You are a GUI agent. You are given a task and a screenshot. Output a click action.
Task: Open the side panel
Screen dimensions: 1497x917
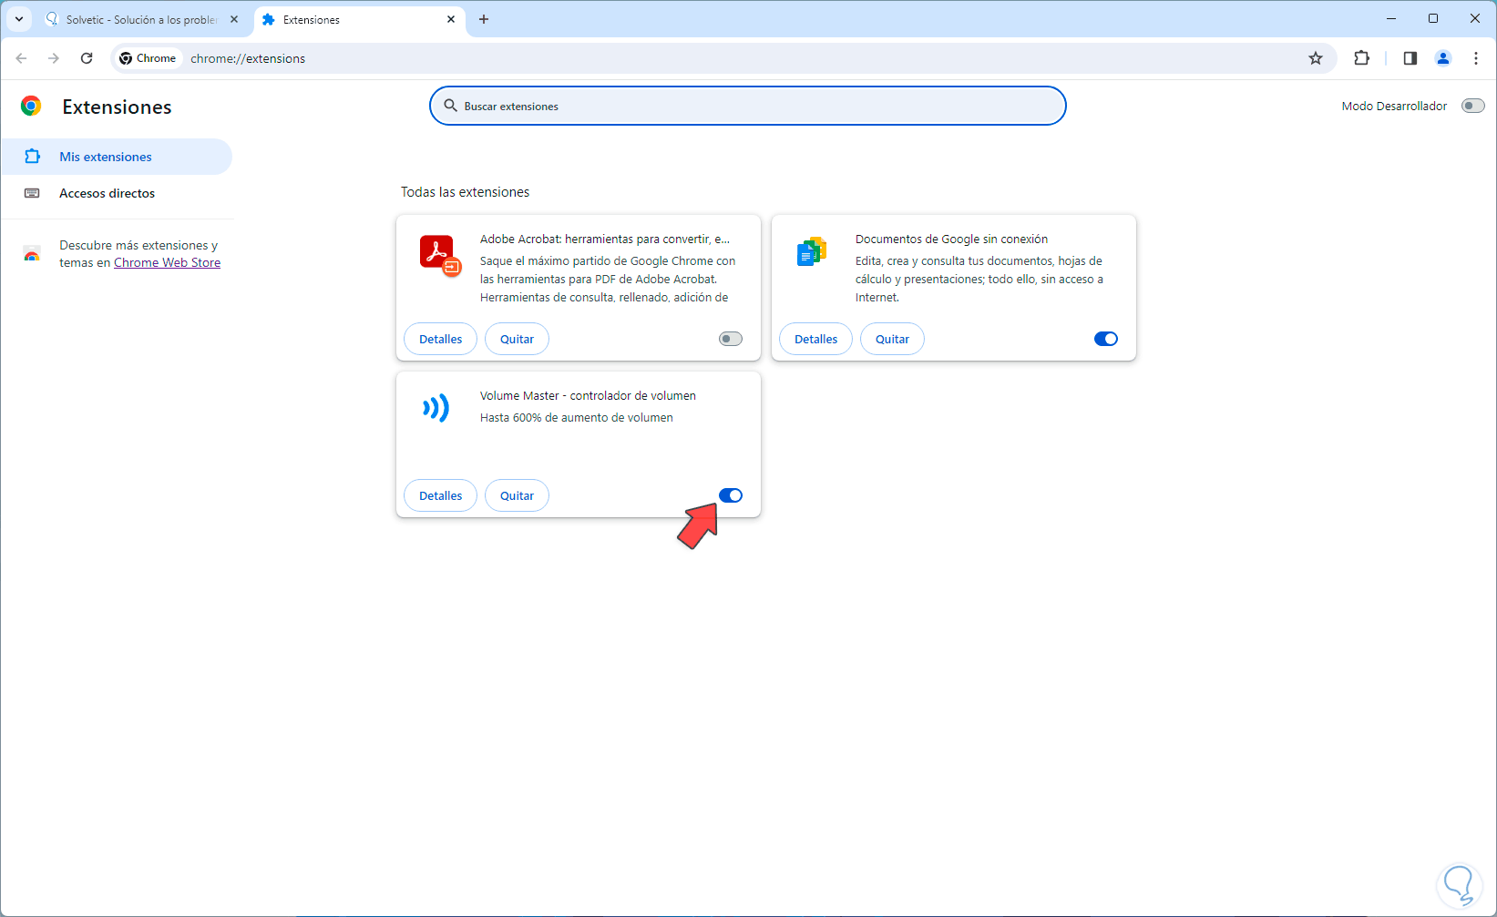point(1410,58)
